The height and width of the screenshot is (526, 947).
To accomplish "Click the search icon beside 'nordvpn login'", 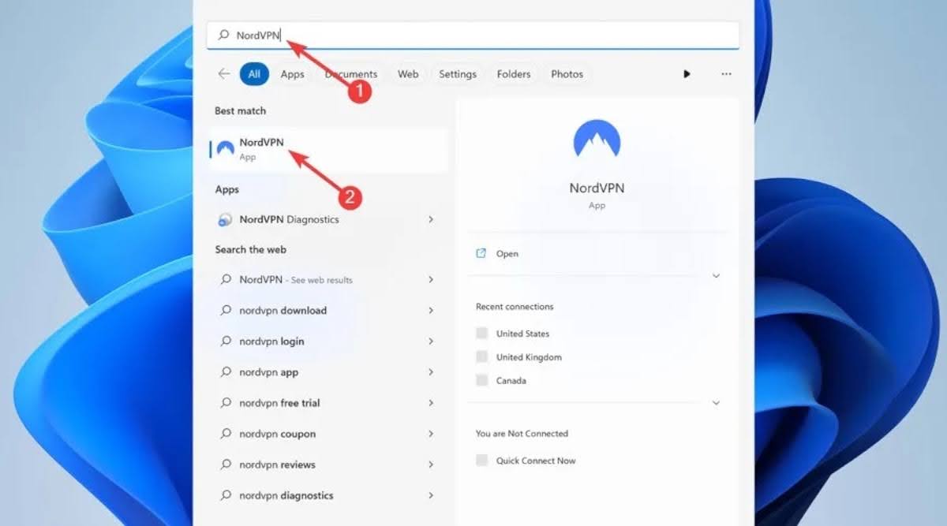I will (226, 341).
